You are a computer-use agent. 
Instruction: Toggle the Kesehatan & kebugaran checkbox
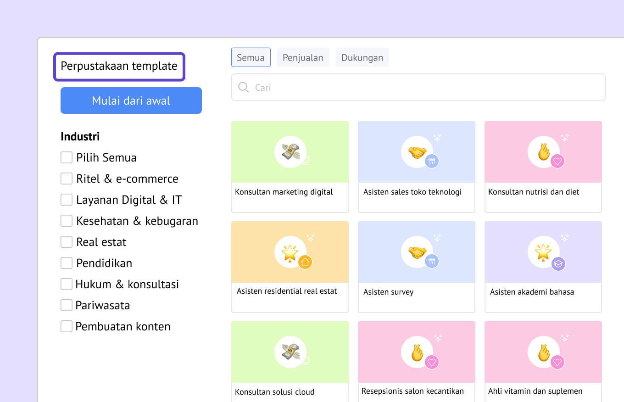[x=67, y=221]
